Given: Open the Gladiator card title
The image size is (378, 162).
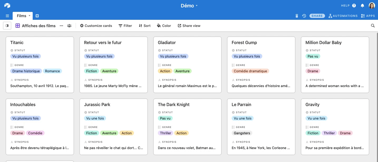Looking at the screenshot, I should pos(167,42).
